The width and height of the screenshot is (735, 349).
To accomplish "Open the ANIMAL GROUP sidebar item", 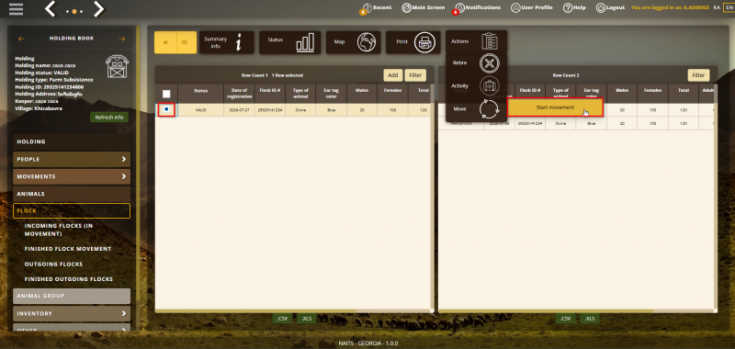I will pos(72,296).
